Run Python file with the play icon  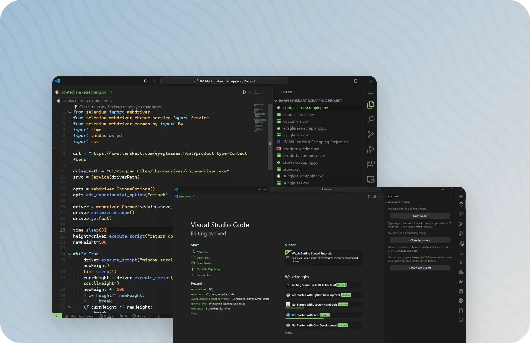[244, 92]
